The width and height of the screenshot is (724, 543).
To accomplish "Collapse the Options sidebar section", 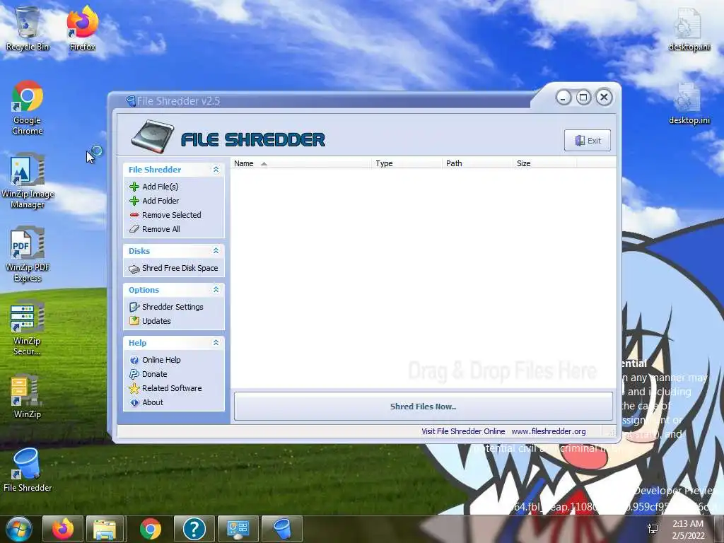I will click(x=216, y=289).
